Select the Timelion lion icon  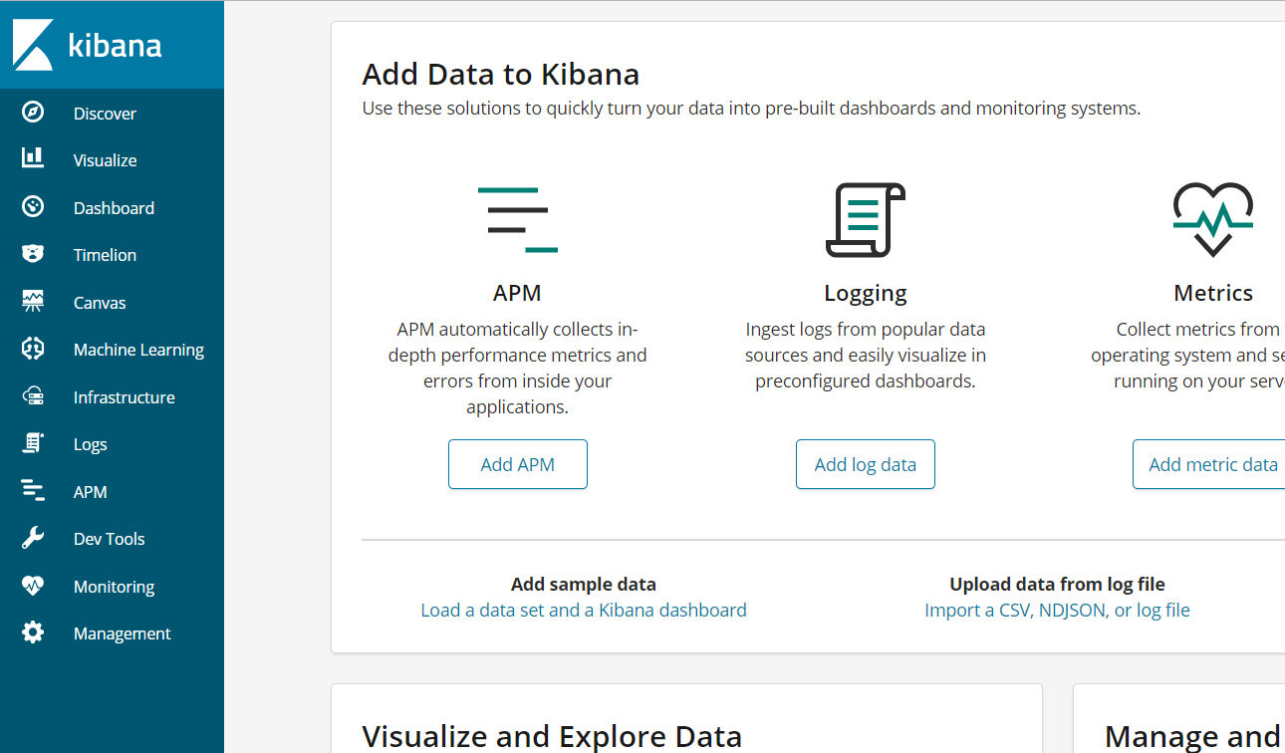33,254
